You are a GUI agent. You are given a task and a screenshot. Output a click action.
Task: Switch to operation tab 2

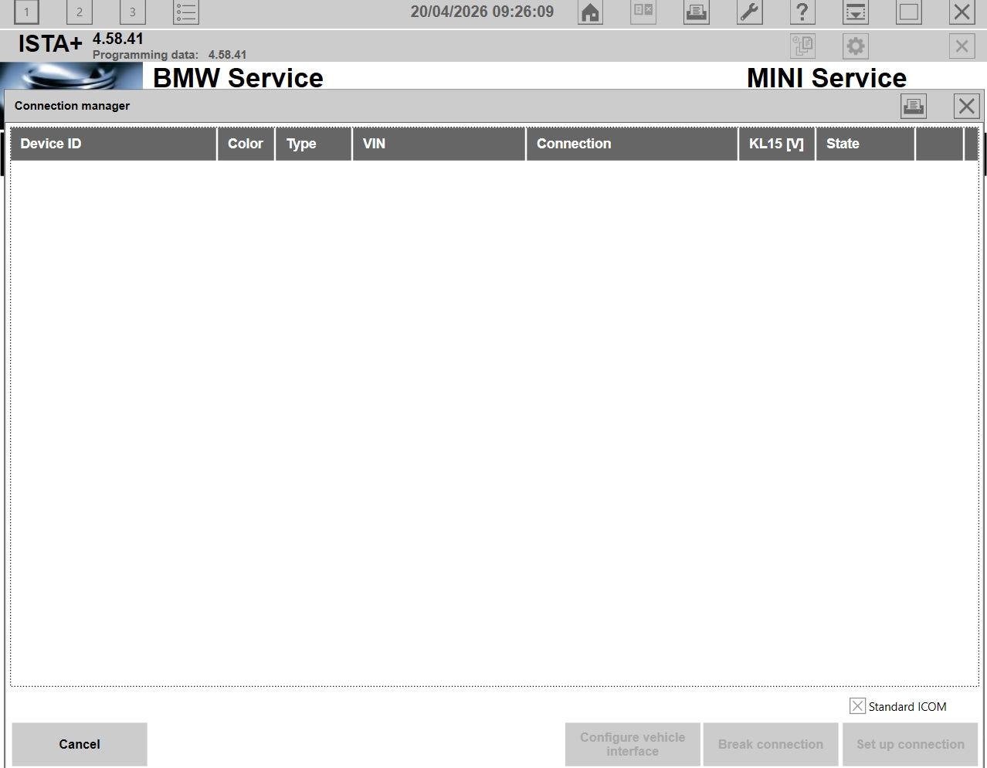tap(80, 12)
